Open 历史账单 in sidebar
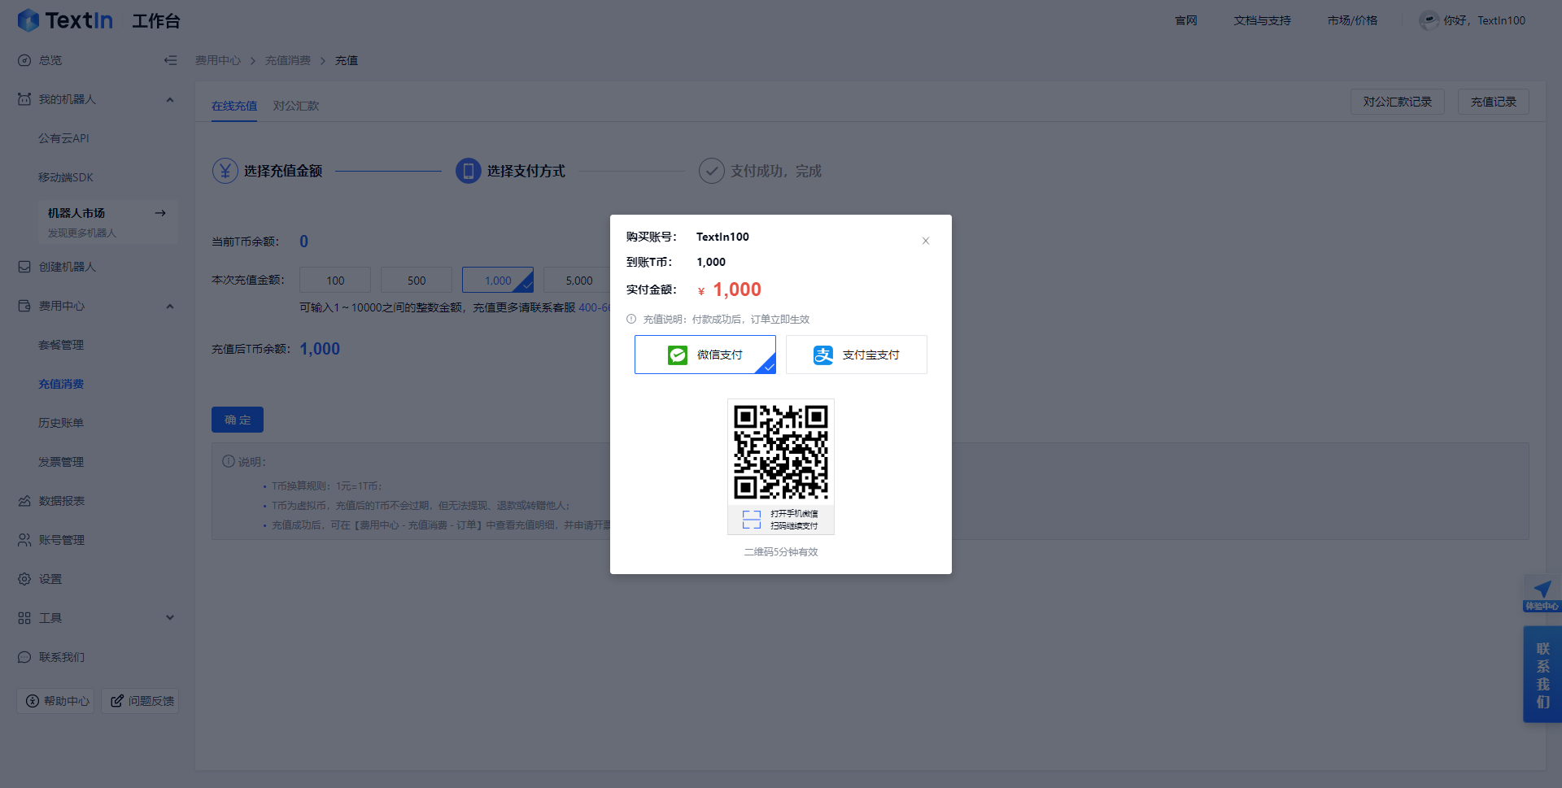Screen dimensions: 1562x788 [x=61, y=423]
